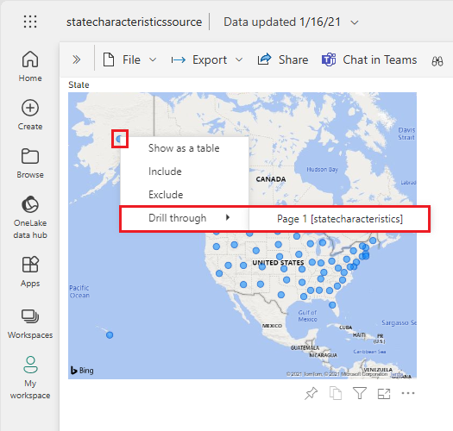The image size is (453, 431).
Task: Open OneLake data hub
Action: (30, 217)
